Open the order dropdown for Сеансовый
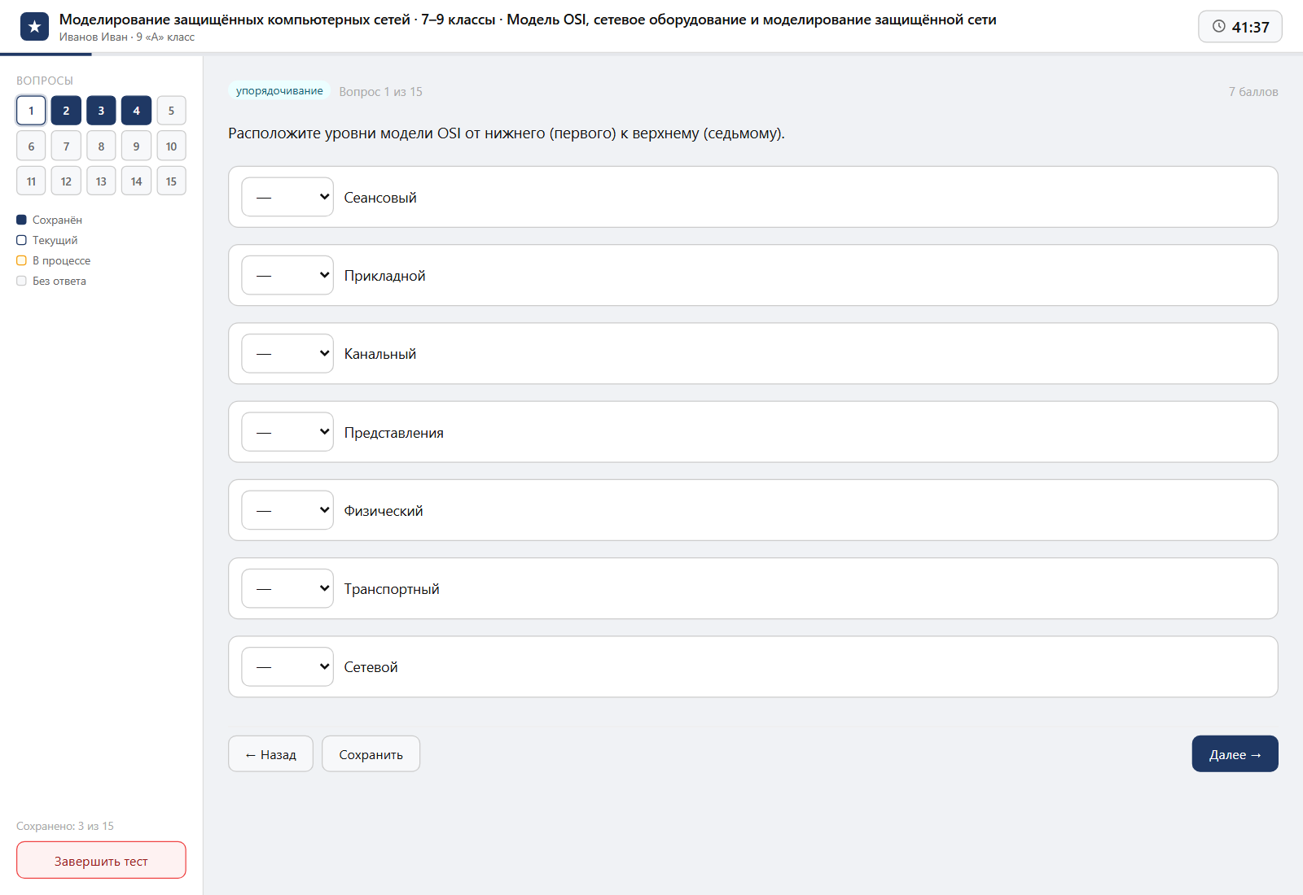Viewport: 1303px width, 895px height. point(287,197)
